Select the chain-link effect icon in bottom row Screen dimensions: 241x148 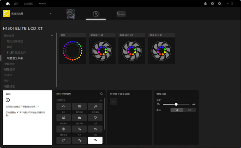pos(79,140)
